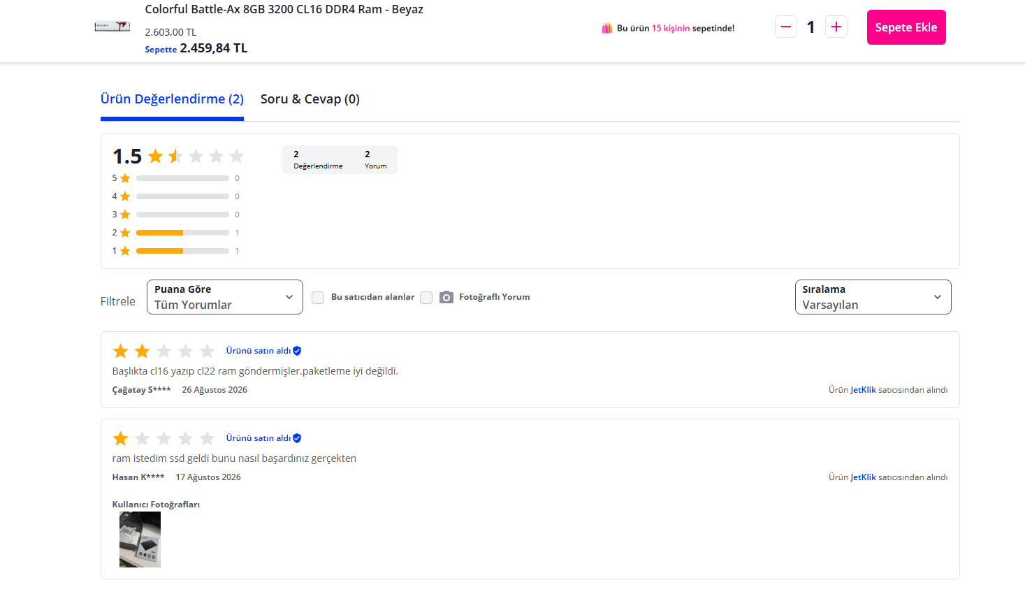
Task: Click Çağatay's review text about cl16
Action: [x=255, y=371]
